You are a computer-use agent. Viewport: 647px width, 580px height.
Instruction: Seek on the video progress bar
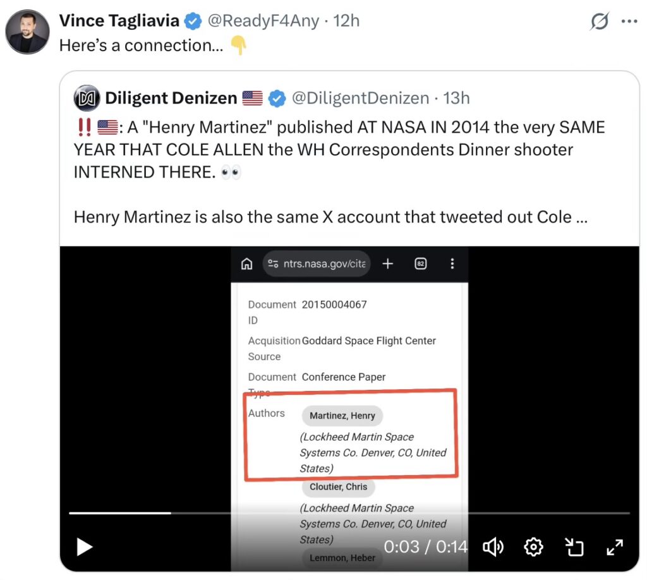[x=349, y=513]
